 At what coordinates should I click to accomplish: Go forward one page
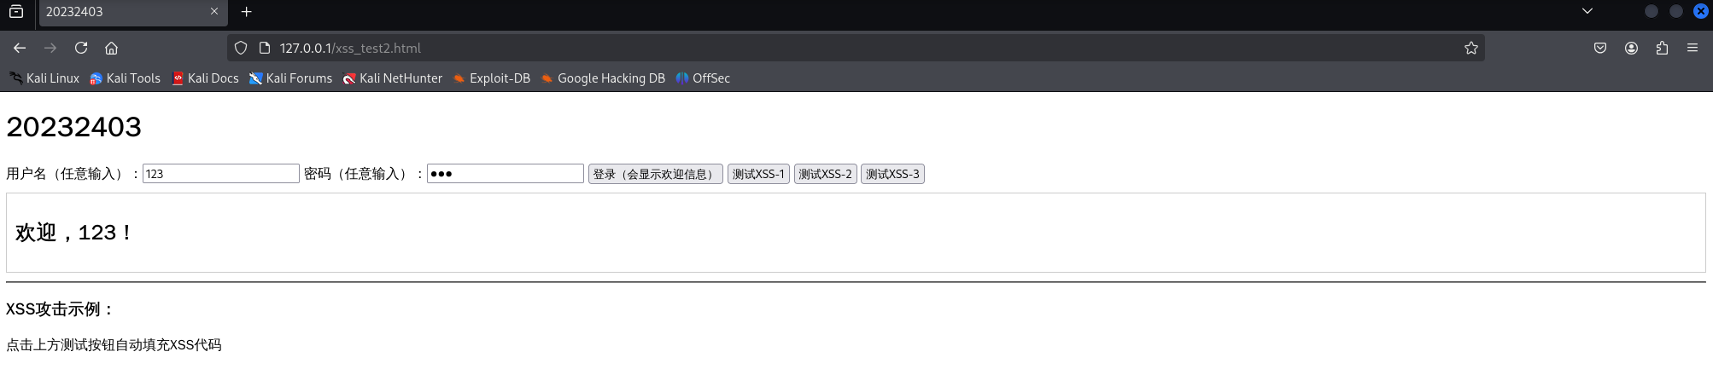coord(50,48)
